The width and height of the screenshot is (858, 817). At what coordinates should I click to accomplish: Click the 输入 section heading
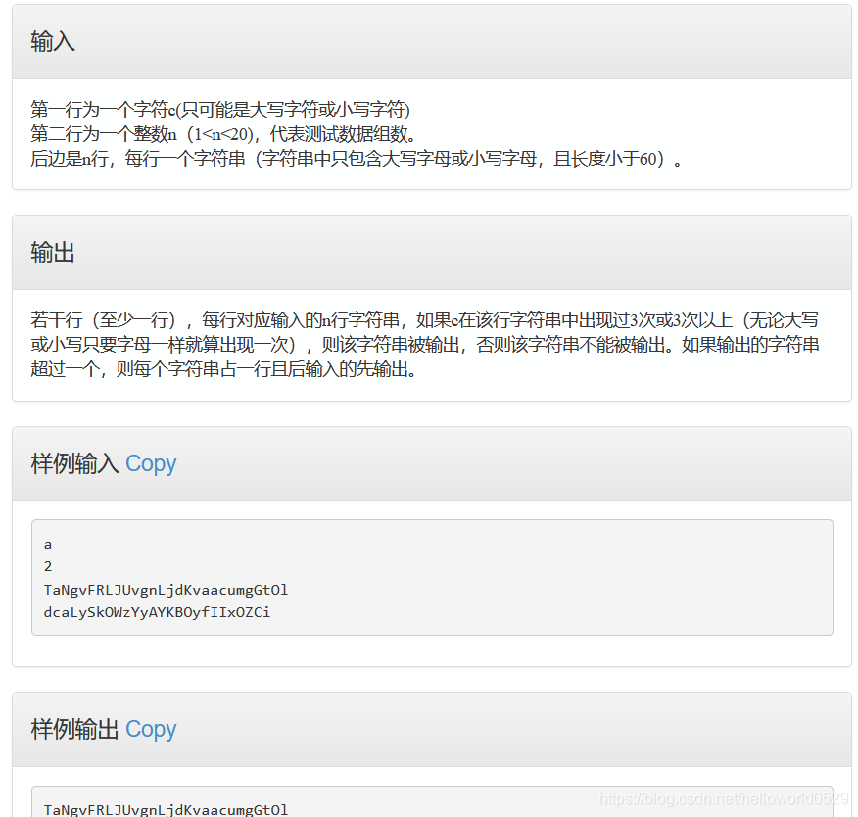(53, 41)
